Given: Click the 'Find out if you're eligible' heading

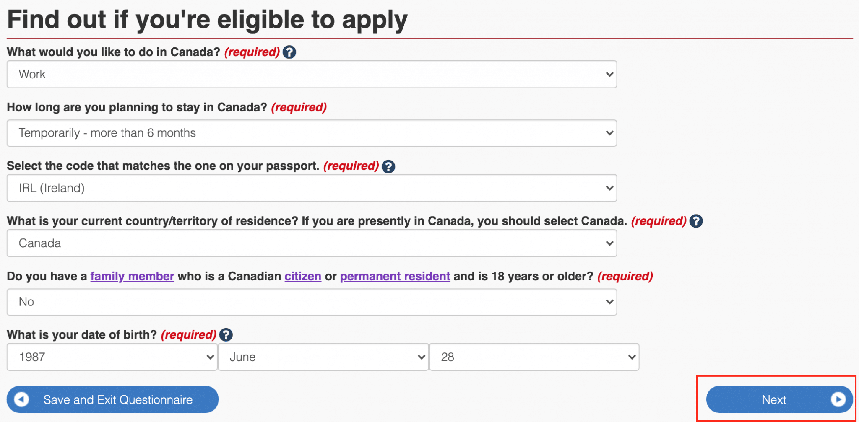Looking at the screenshot, I should tap(207, 20).
